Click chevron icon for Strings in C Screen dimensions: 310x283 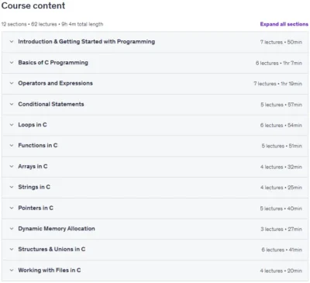pos(12,187)
